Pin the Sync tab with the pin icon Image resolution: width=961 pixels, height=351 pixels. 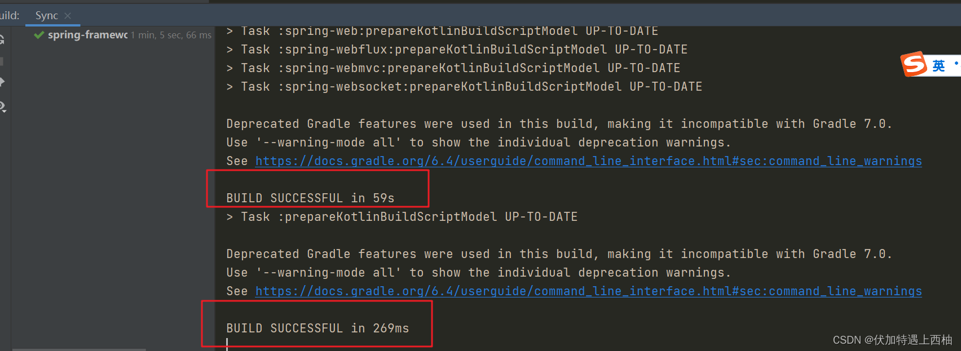click(x=2, y=82)
